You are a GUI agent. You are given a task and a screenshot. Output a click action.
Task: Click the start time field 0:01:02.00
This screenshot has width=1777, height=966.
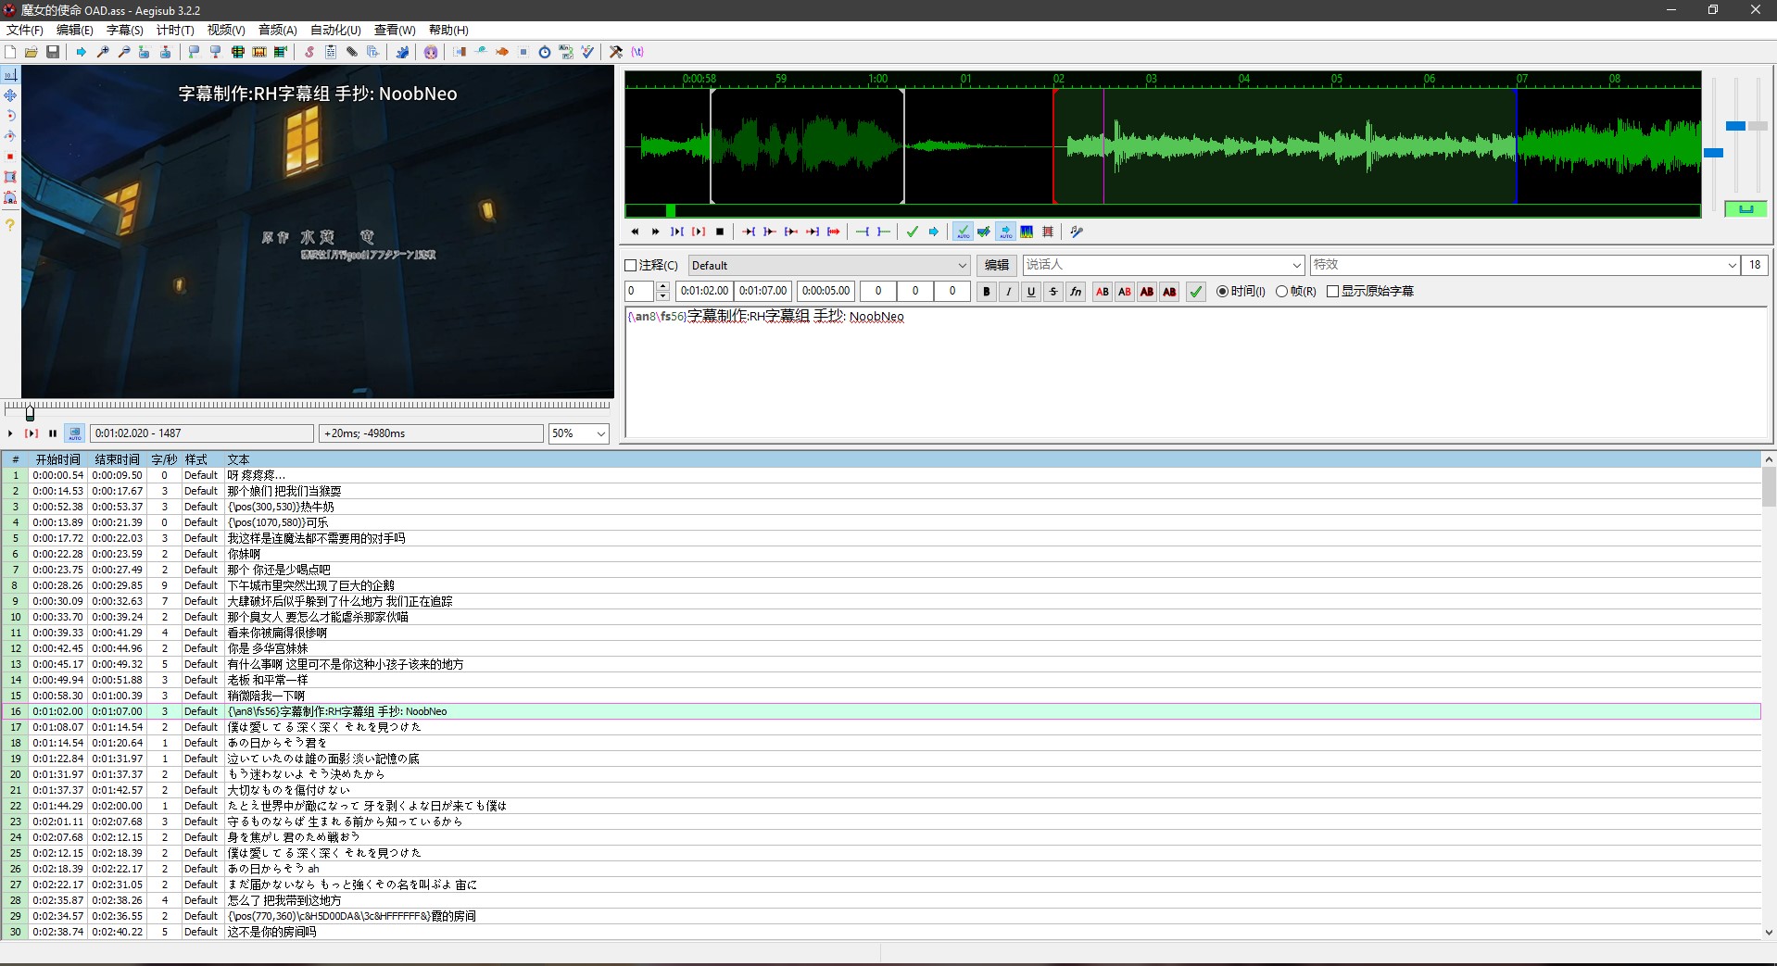click(x=704, y=291)
